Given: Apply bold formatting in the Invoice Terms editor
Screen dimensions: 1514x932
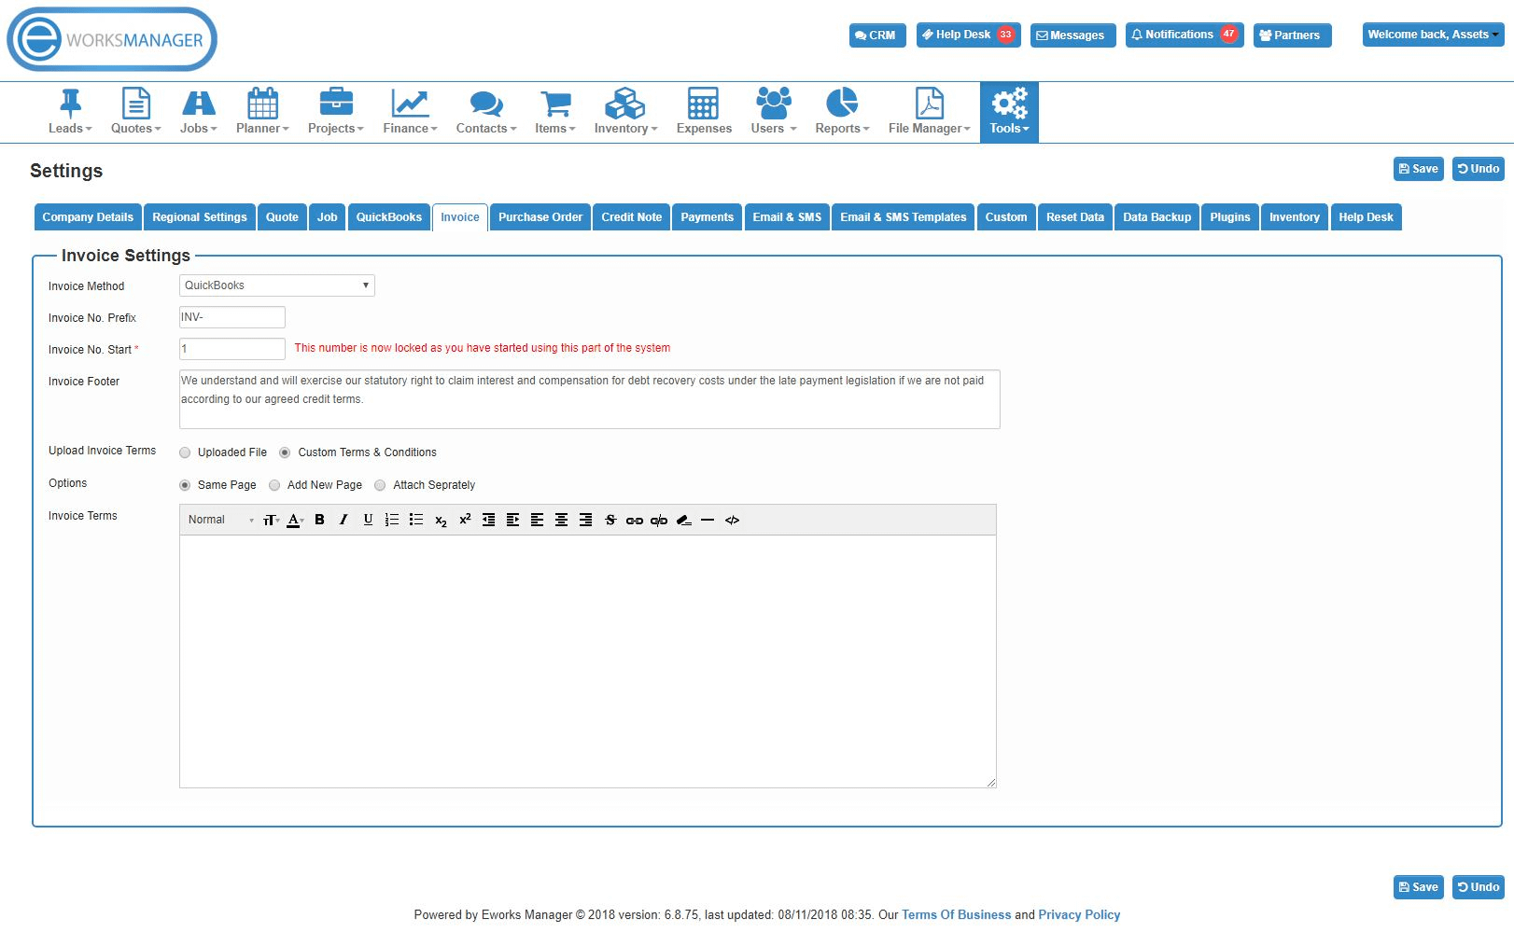Looking at the screenshot, I should point(320,520).
